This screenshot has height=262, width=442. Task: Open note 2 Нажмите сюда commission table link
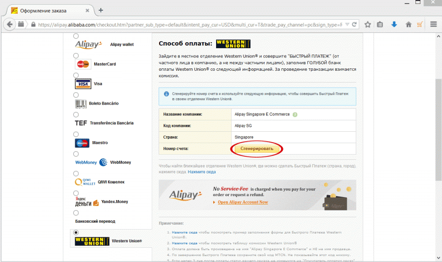(185, 243)
